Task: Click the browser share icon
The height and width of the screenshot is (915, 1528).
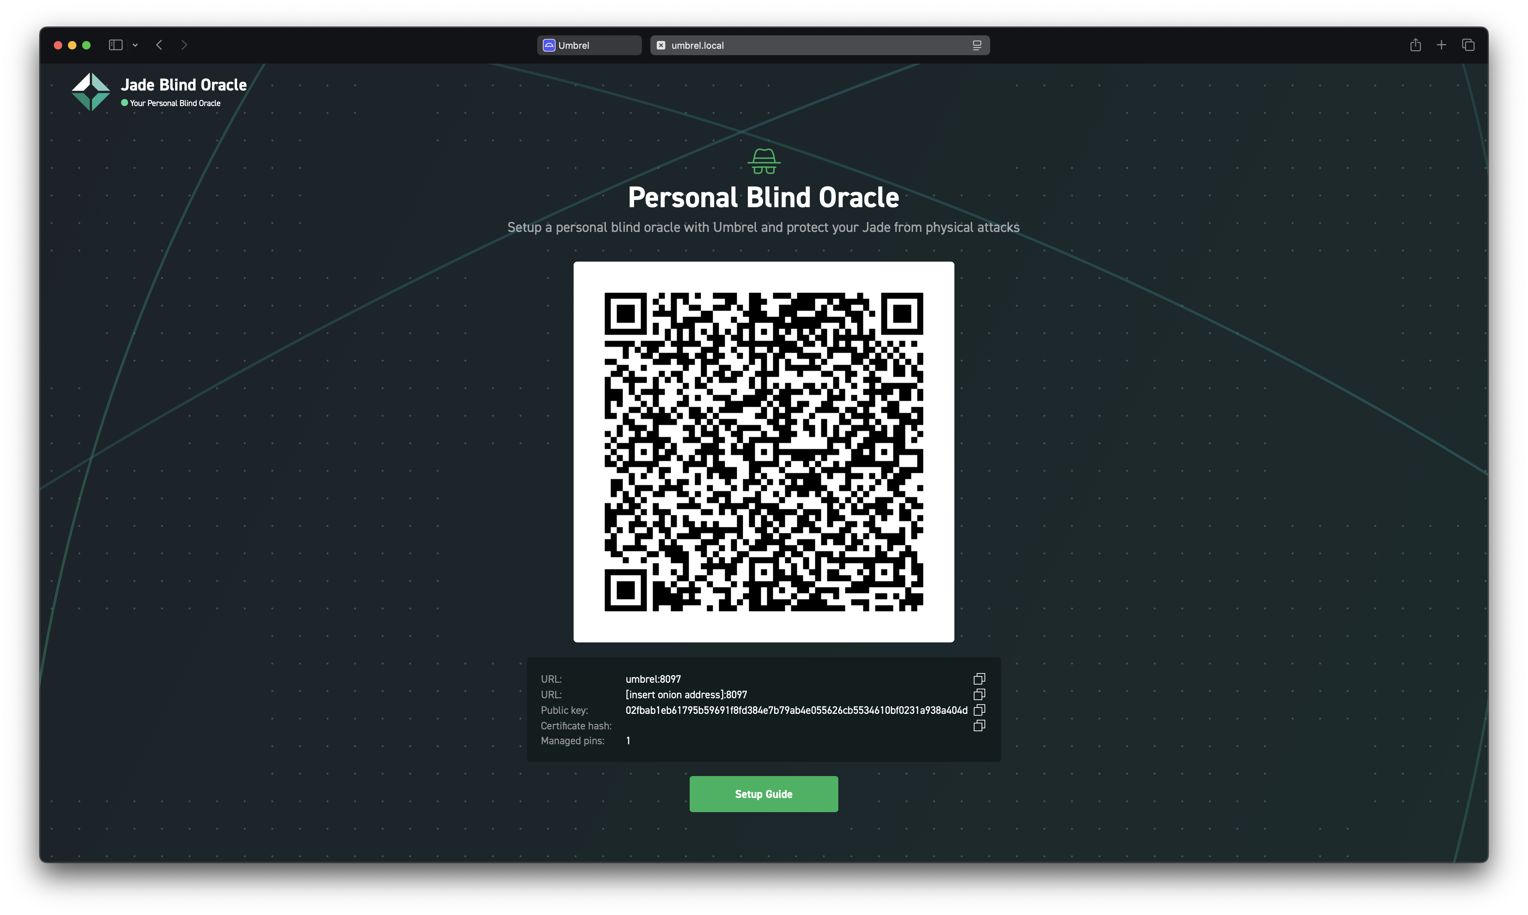Action: (x=1415, y=45)
